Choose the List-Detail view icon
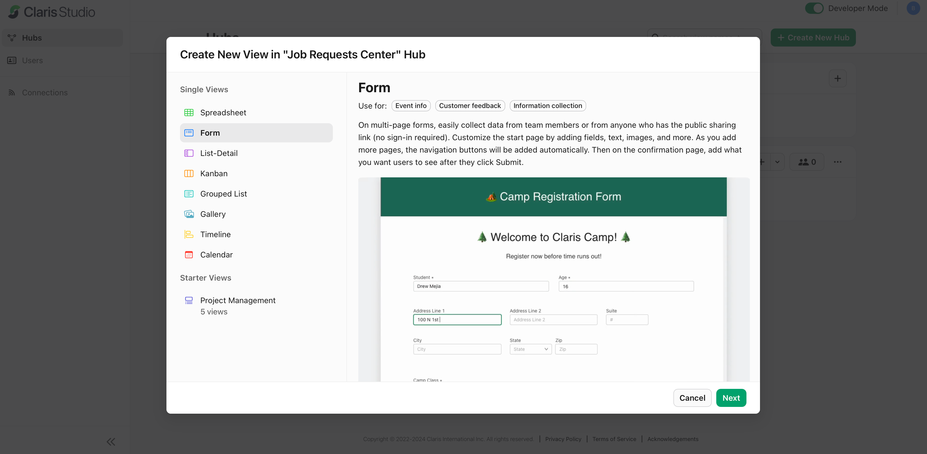 point(189,153)
